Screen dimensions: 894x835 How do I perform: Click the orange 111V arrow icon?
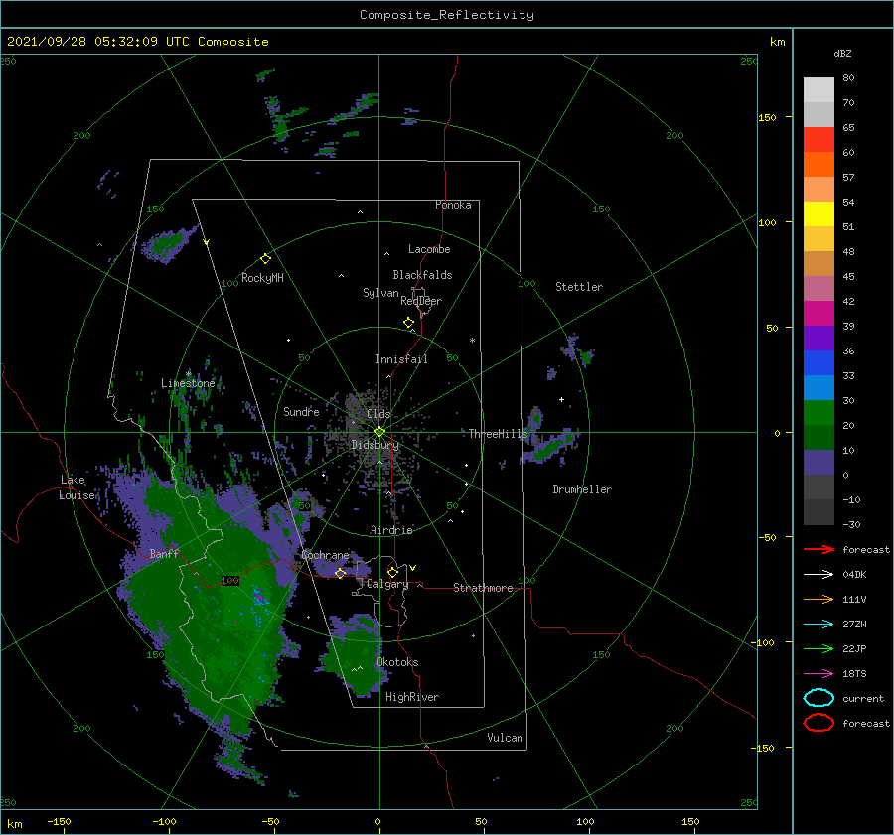point(819,599)
